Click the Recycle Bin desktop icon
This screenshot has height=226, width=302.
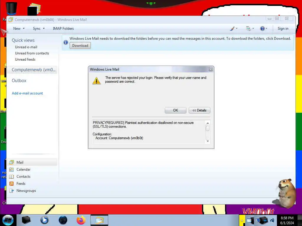[11, 9]
